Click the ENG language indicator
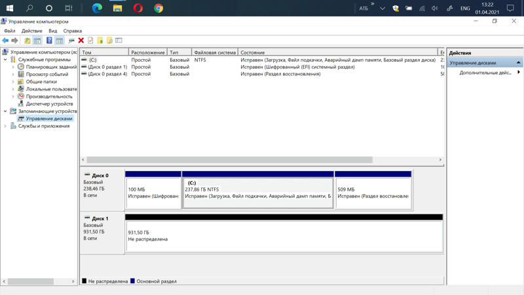The image size is (524, 295). pos(465,9)
